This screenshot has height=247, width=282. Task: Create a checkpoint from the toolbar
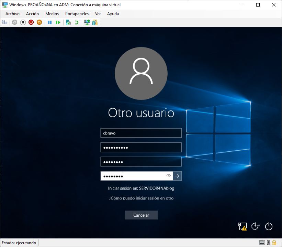point(68,22)
